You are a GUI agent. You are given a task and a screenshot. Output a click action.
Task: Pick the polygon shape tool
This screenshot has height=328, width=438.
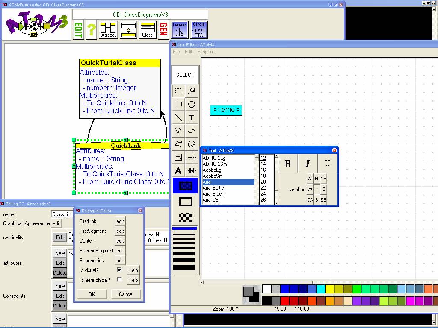point(178,144)
